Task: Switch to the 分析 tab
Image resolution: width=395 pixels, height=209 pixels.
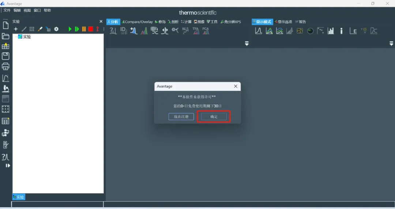Action: point(113,22)
